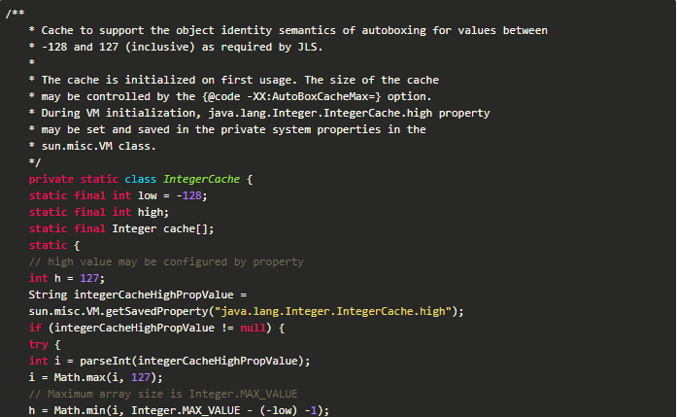
Task: Click the 'static {' initializer line
Action: click(x=54, y=245)
